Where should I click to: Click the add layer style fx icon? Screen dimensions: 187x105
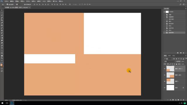point(170,100)
